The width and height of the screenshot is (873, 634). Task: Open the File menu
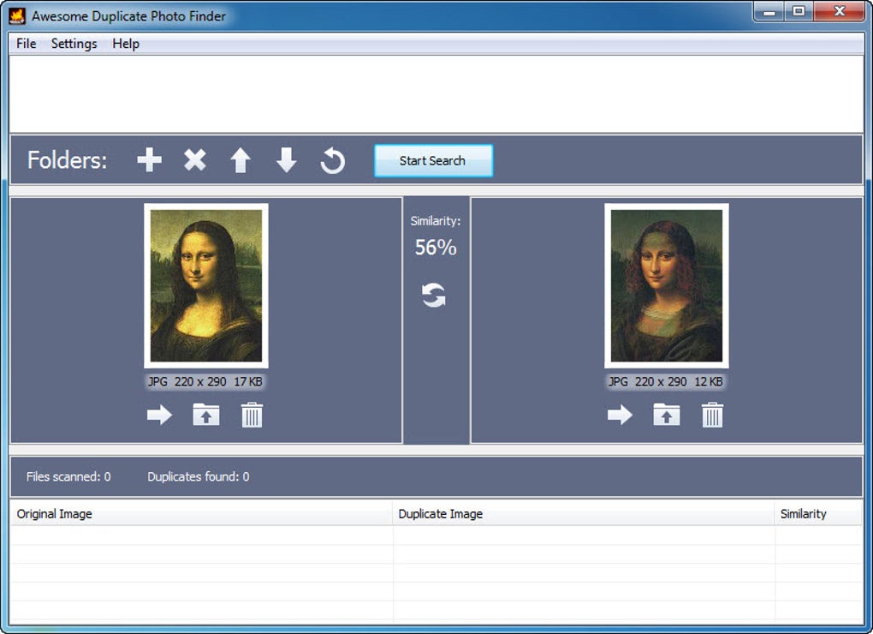(27, 44)
